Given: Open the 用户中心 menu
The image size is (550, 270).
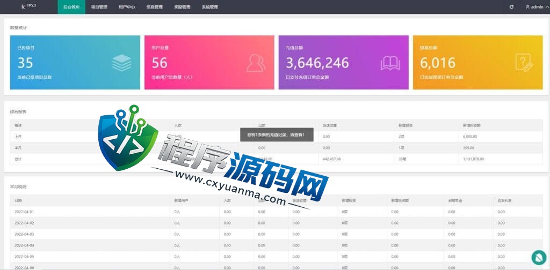Looking at the screenshot, I should (x=127, y=7).
